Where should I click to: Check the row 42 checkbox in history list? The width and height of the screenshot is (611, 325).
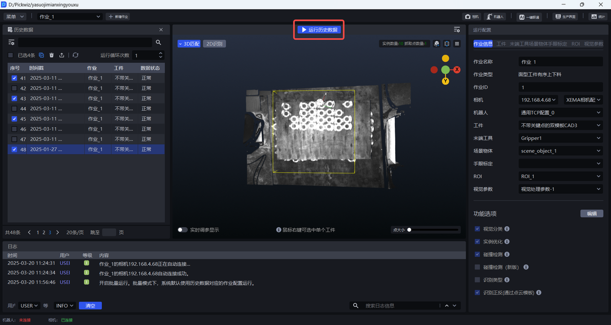pos(14,88)
